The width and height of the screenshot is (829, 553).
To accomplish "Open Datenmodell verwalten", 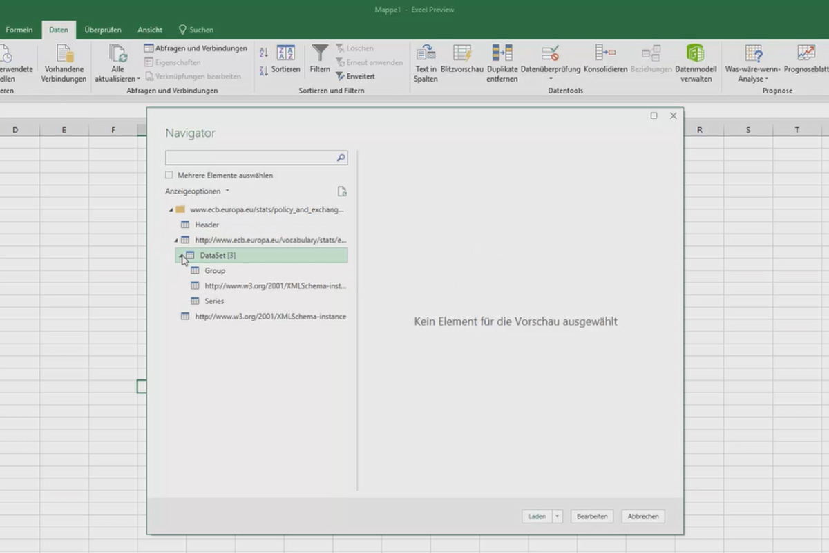I will [x=695, y=64].
